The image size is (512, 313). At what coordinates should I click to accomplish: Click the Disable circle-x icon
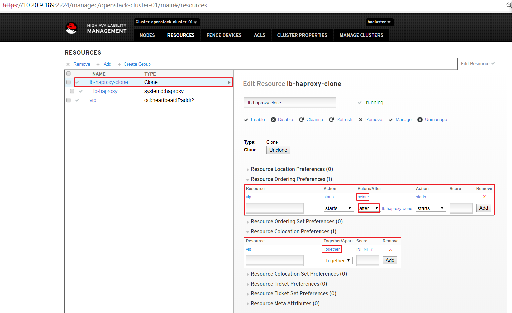coord(273,120)
